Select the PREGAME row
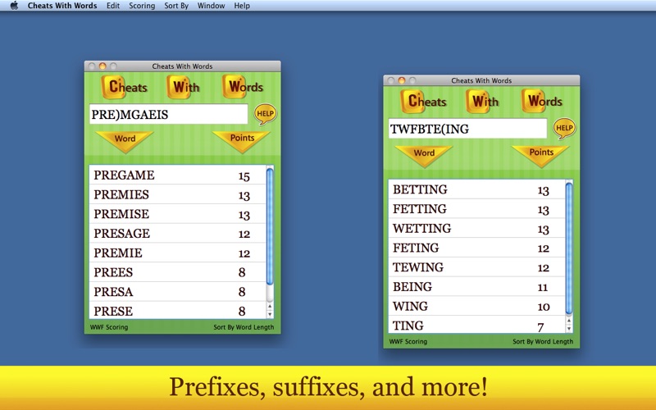The height and width of the screenshot is (410, 656). tap(177, 175)
